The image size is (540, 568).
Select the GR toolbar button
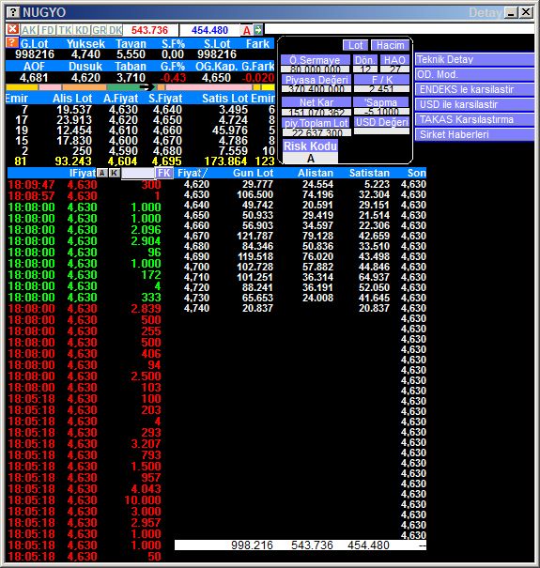[x=99, y=30]
